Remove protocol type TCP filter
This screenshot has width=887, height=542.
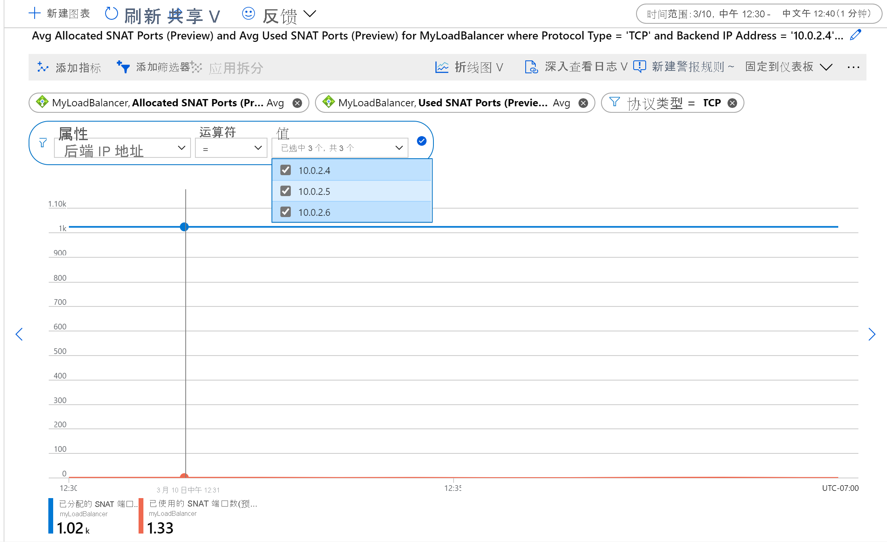732,103
